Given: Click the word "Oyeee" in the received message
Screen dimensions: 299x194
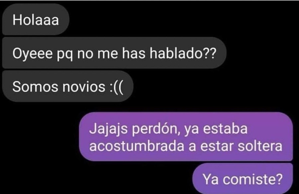Looking at the screenshot, I should coord(33,53).
